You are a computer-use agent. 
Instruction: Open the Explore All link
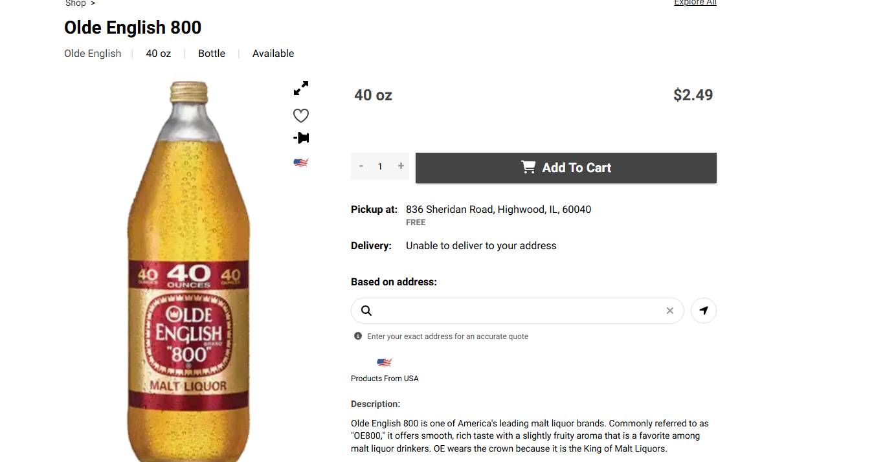695,3
